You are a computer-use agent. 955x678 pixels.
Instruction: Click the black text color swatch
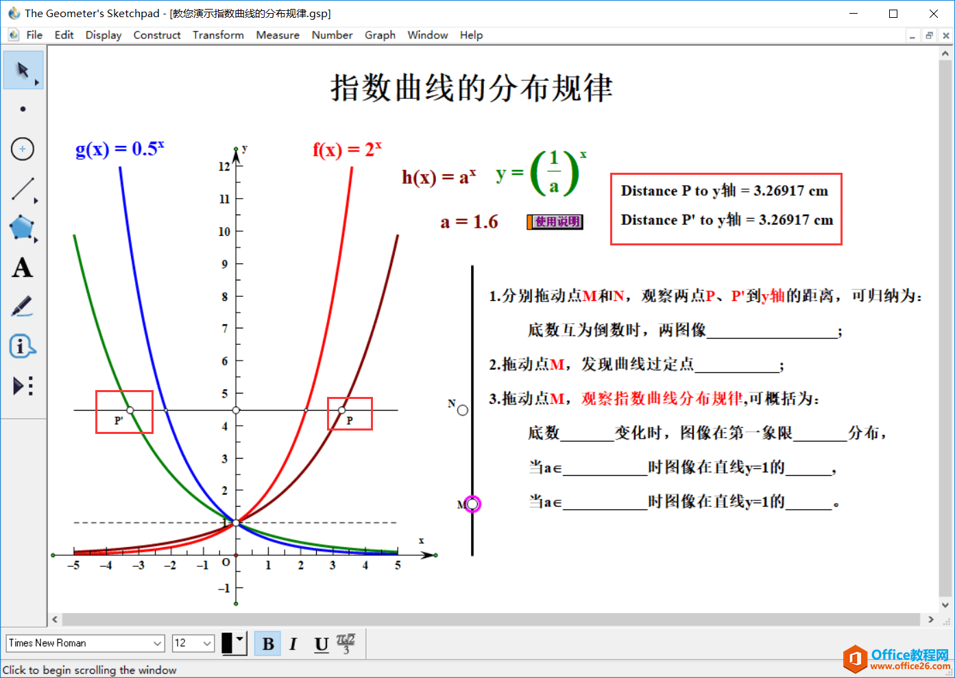point(228,643)
